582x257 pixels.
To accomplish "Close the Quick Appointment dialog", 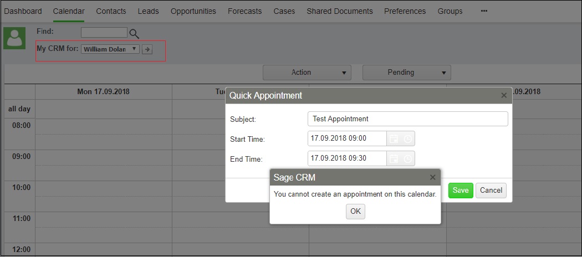I will pyautogui.click(x=504, y=95).
